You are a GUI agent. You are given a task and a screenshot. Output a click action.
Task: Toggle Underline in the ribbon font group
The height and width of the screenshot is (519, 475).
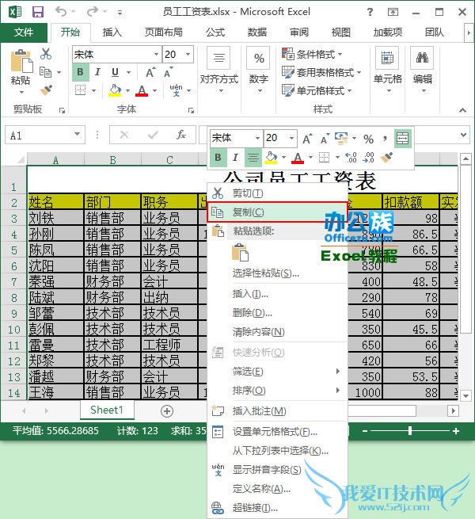click(112, 72)
